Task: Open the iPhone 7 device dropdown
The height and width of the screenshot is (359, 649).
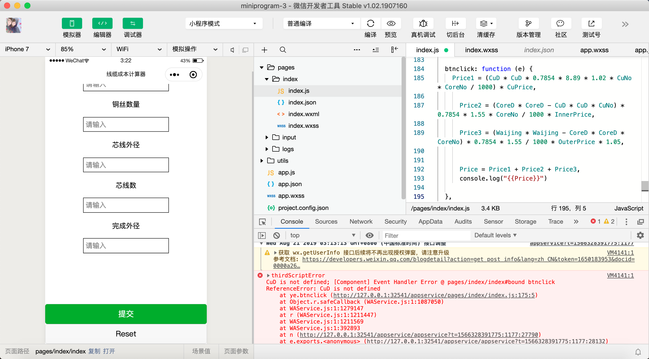Action: 27,49
